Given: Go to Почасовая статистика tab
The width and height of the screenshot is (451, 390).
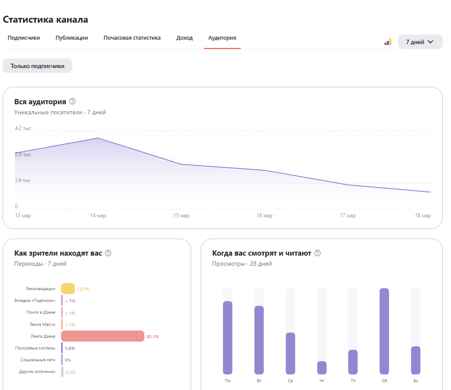Looking at the screenshot, I should click(132, 38).
